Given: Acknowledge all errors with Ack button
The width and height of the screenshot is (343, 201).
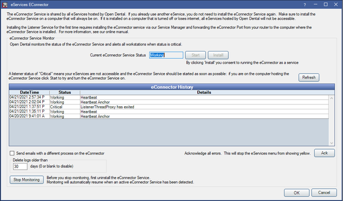Looking at the screenshot, I should click(x=324, y=153).
